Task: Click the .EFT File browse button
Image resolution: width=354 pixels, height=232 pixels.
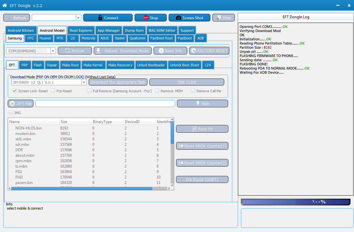Action: coord(21,104)
